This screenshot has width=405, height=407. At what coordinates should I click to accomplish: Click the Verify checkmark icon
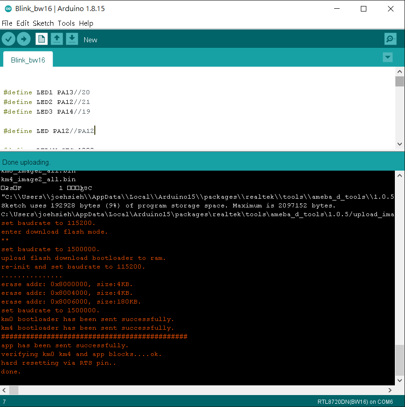point(8,39)
